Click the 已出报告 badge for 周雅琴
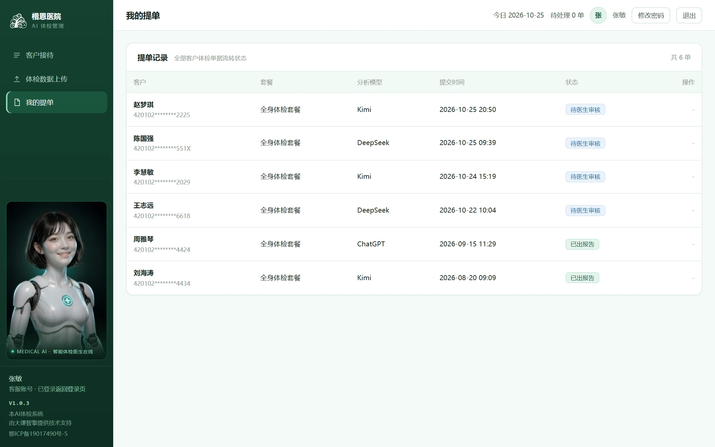The image size is (715, 447). click(x=582, y=244)
